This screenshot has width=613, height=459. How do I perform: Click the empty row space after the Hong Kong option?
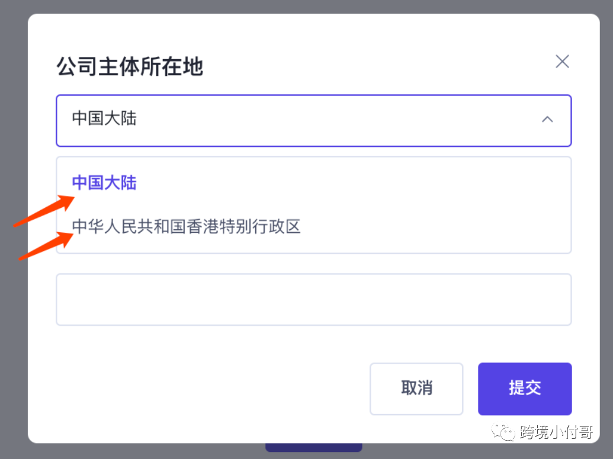click(434, 226)
